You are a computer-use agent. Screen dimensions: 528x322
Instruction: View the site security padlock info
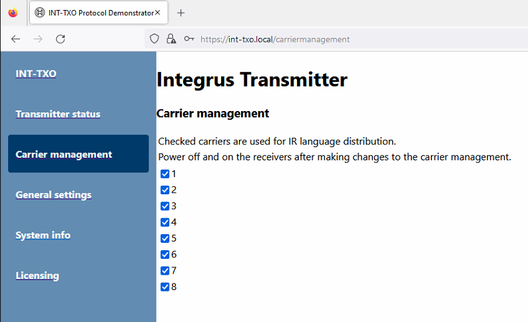171,39
